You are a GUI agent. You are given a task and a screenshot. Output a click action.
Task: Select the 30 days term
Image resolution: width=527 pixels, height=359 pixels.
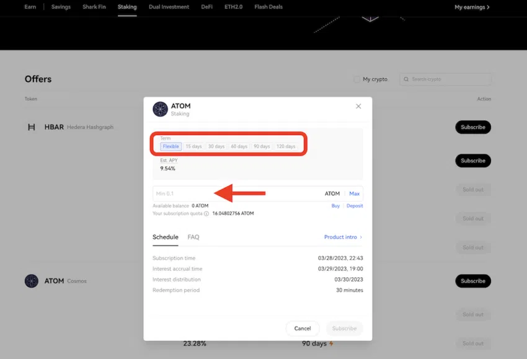(216, 146)
